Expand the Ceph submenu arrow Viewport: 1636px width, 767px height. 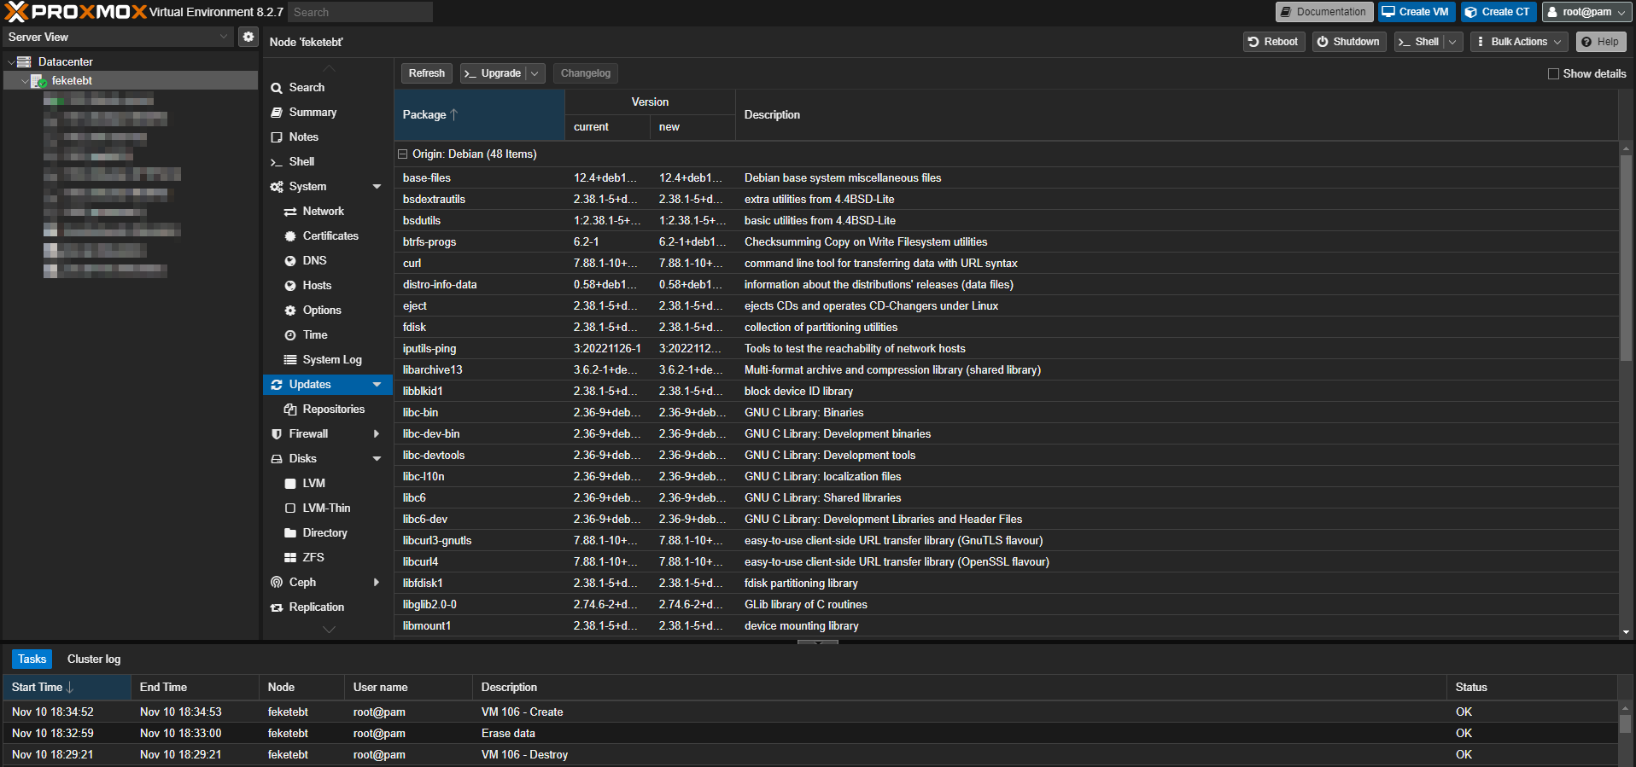(377, 583)
